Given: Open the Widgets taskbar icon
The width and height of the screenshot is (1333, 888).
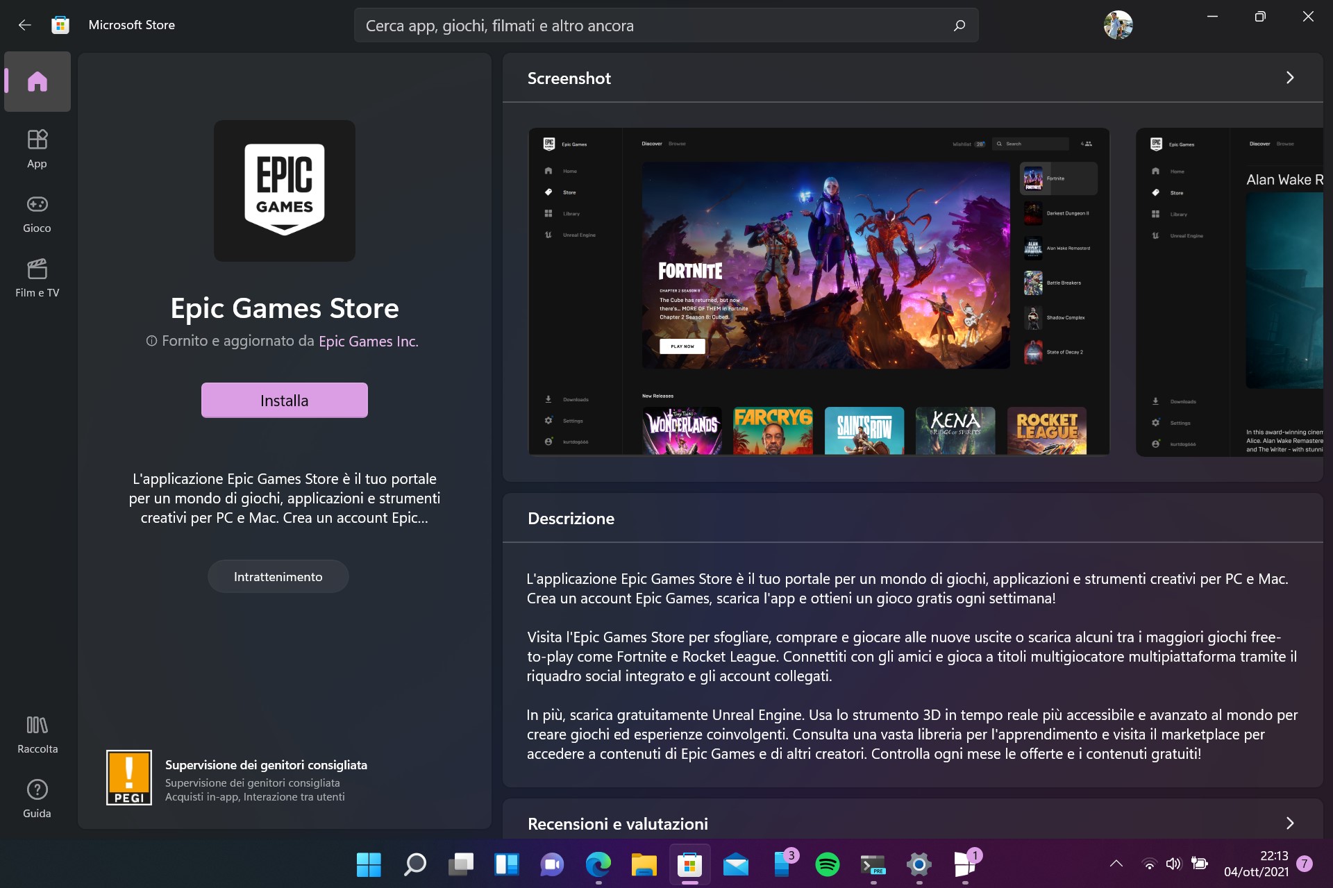Looking at the screenshot, I should click(506, 864).
